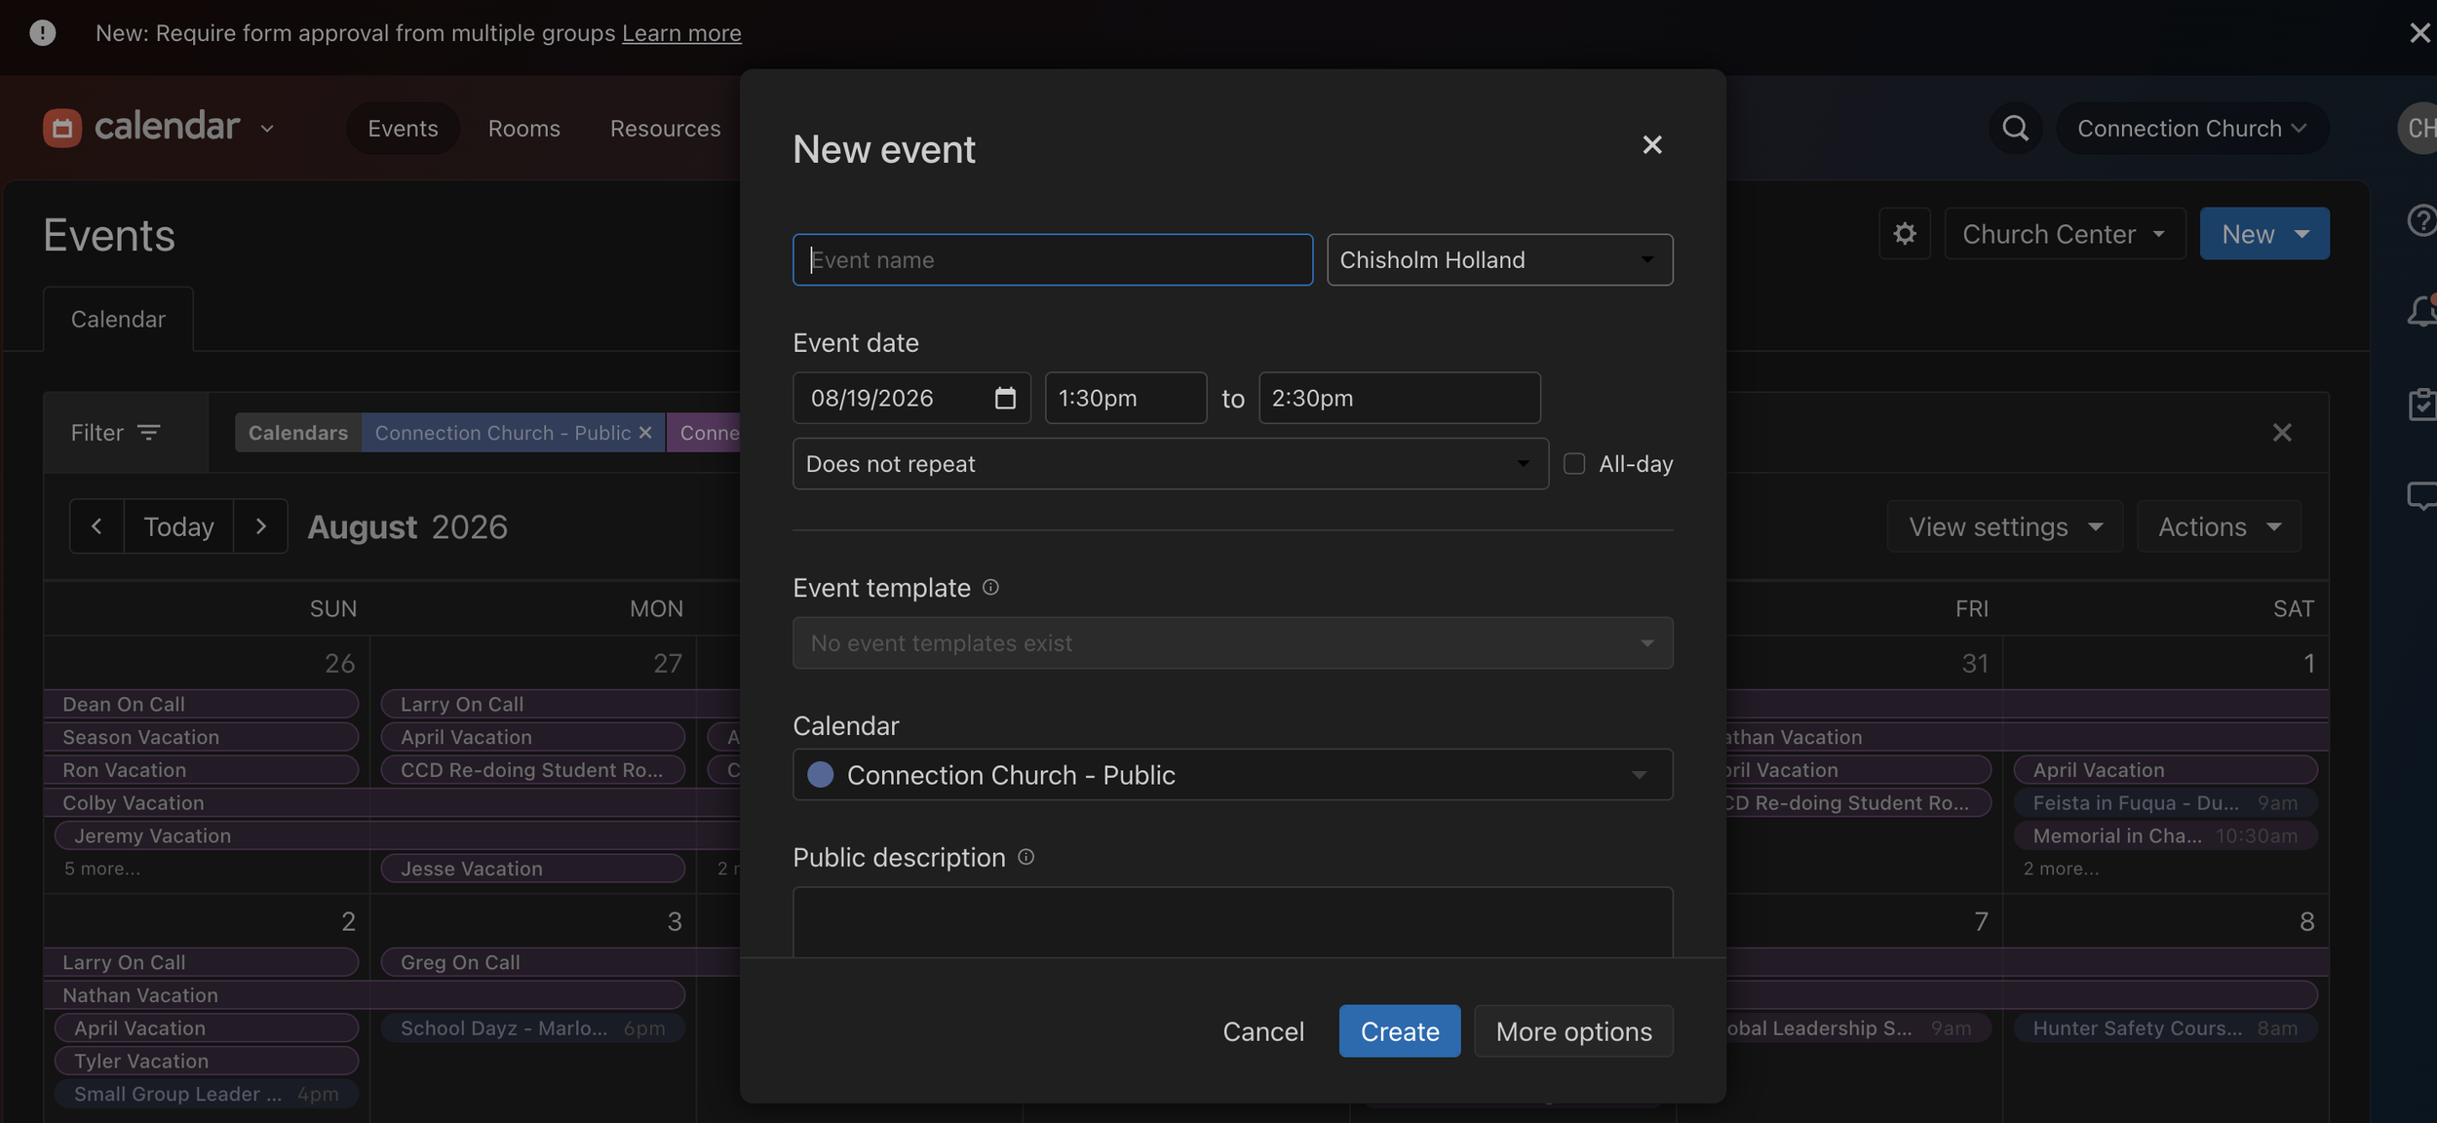Open the Memorial in Chapel 10:30am event
This screenshot has height=1123, width=2437.
2166,835
